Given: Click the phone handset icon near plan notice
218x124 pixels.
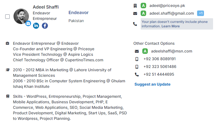Looking at the screenshot, I should click(135, 24).
